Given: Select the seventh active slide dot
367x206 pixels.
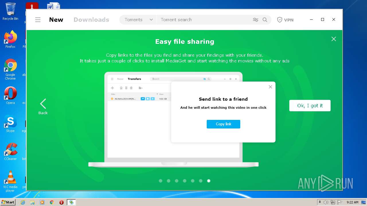Looking at the screenshot, I should 209,181.
